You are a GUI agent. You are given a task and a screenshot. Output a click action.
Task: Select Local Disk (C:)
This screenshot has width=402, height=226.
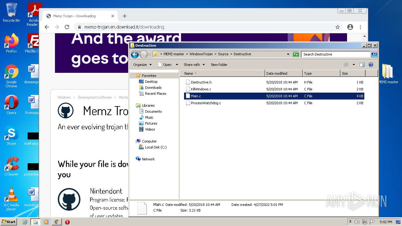click(x=156, y=147)
